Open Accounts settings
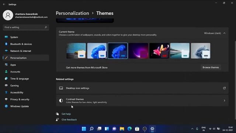Viewport: 236px width, 133px height. 26,72
